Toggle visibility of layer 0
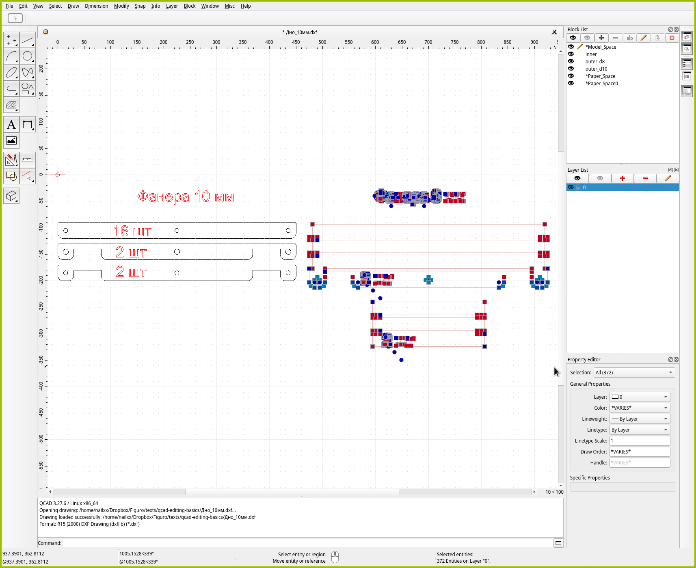Screen dimensions: 696x568 point(571,187)
